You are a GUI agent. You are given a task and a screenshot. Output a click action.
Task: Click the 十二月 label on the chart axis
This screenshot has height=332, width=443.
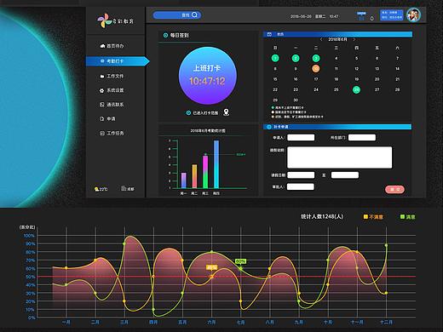(386, 322)
